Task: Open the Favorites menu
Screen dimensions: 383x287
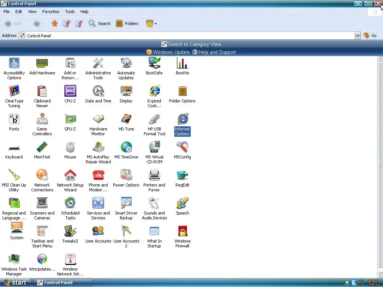Action: [50, 12]
